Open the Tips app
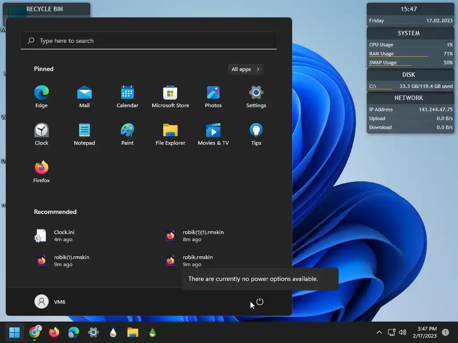The image size is (458, 343). [256, 134]
